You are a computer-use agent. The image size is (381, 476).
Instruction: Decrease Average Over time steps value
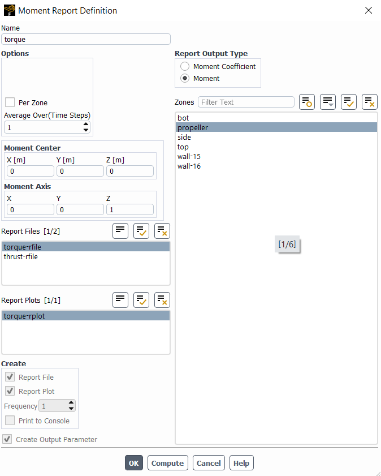pyautogui.click(x=86, y=130)
